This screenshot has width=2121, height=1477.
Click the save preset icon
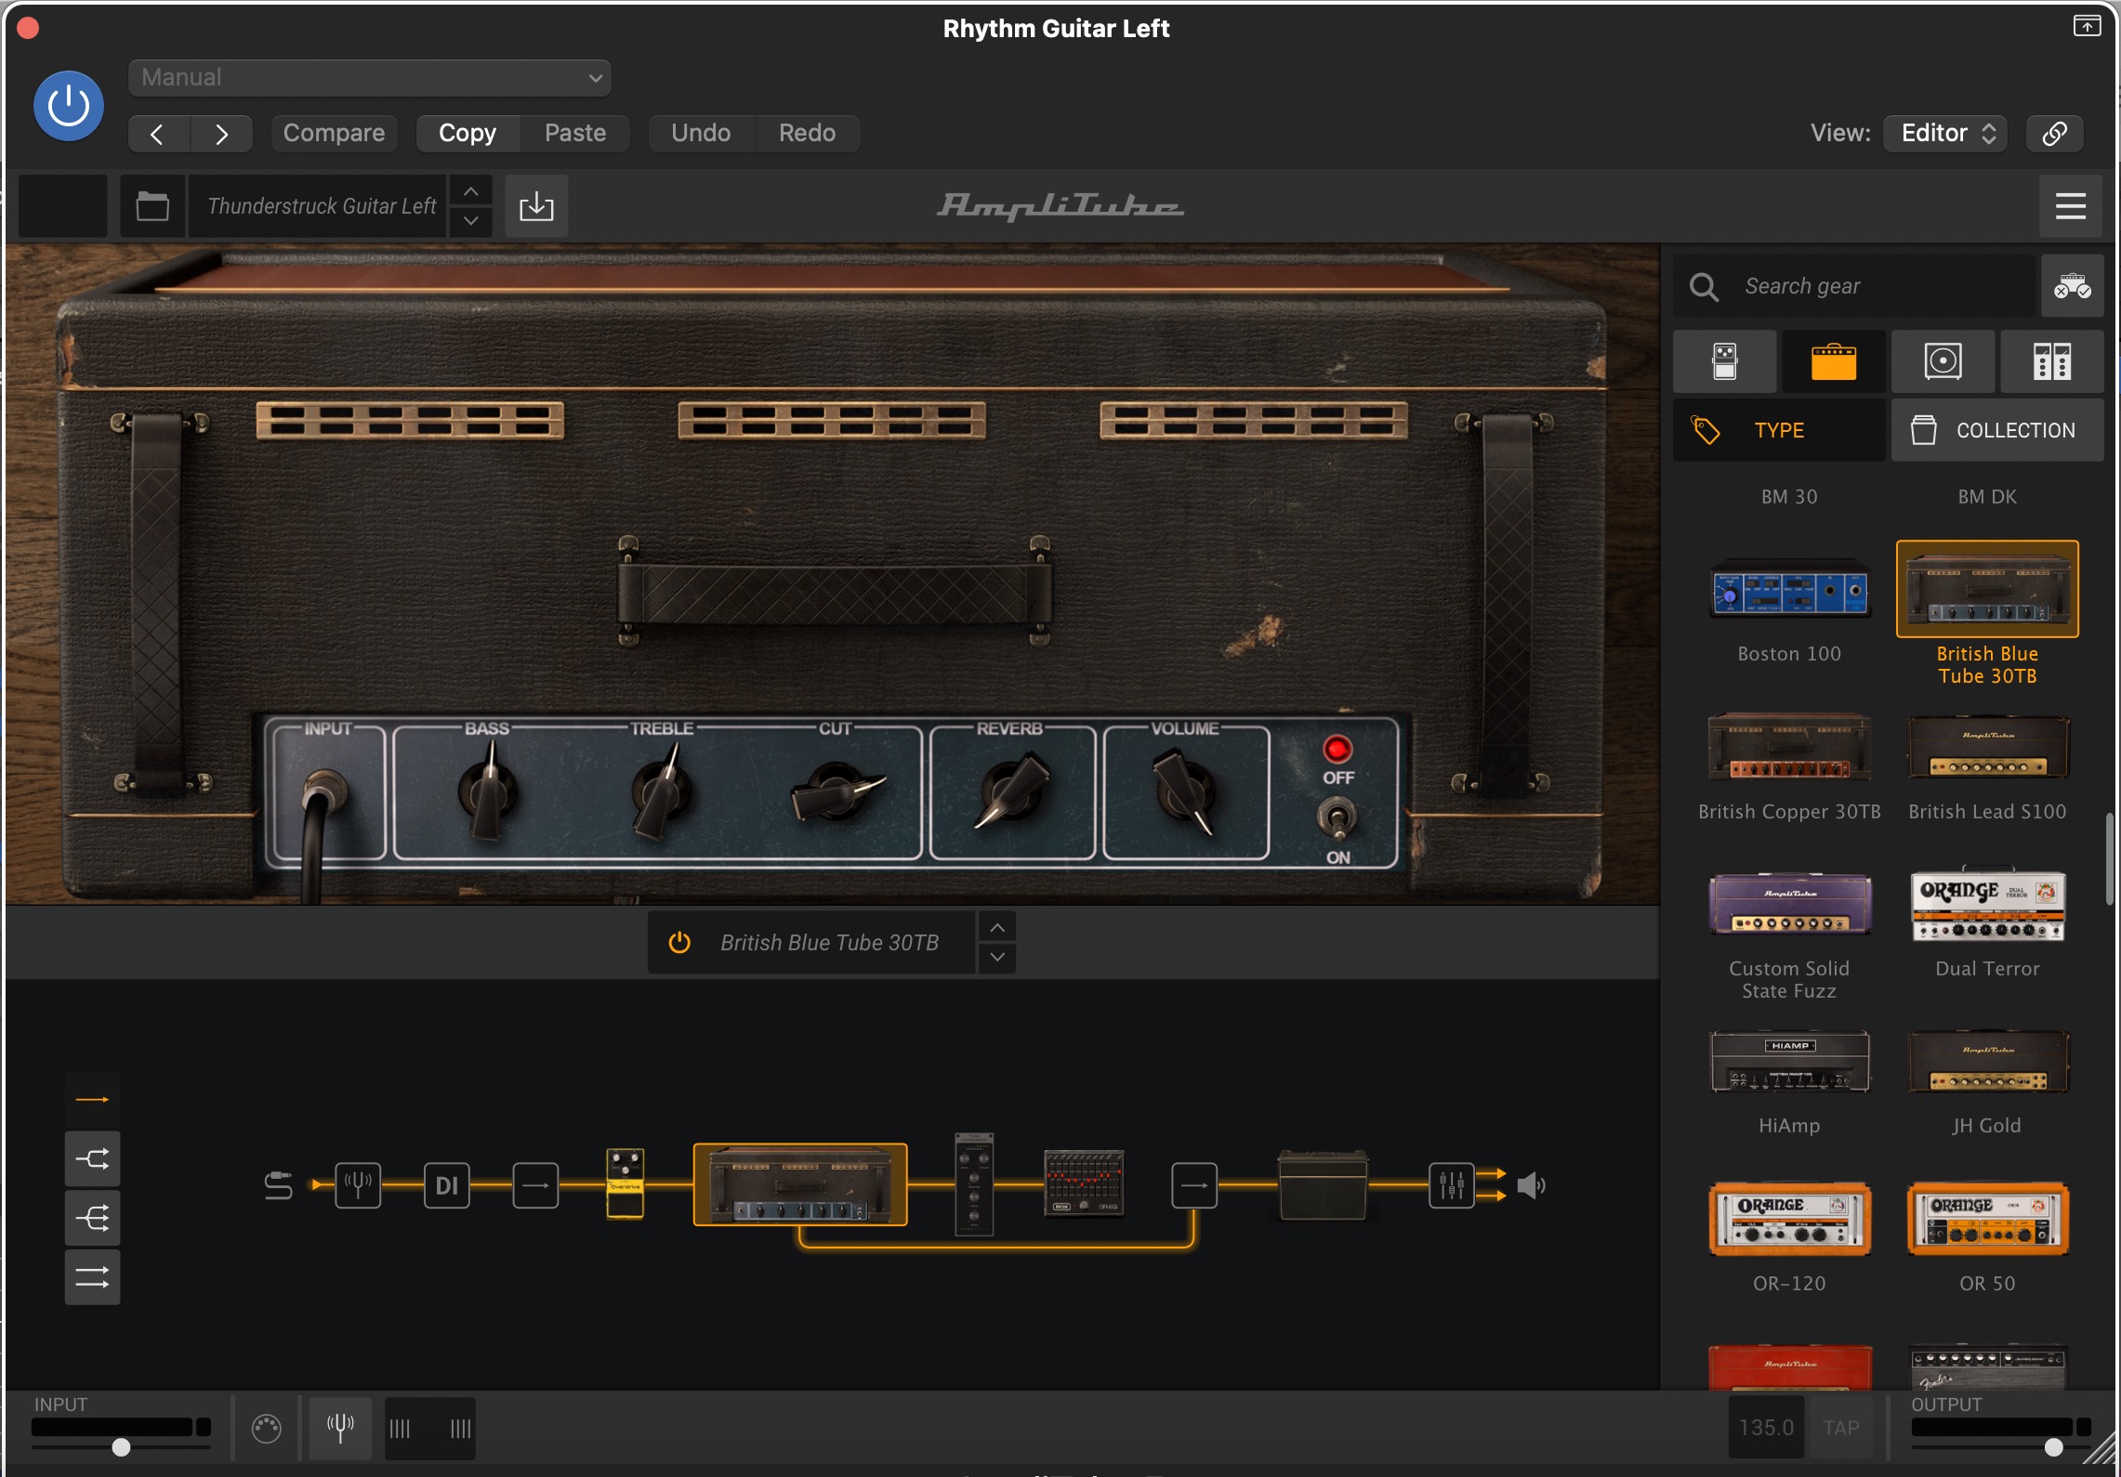tap(536, 206)
